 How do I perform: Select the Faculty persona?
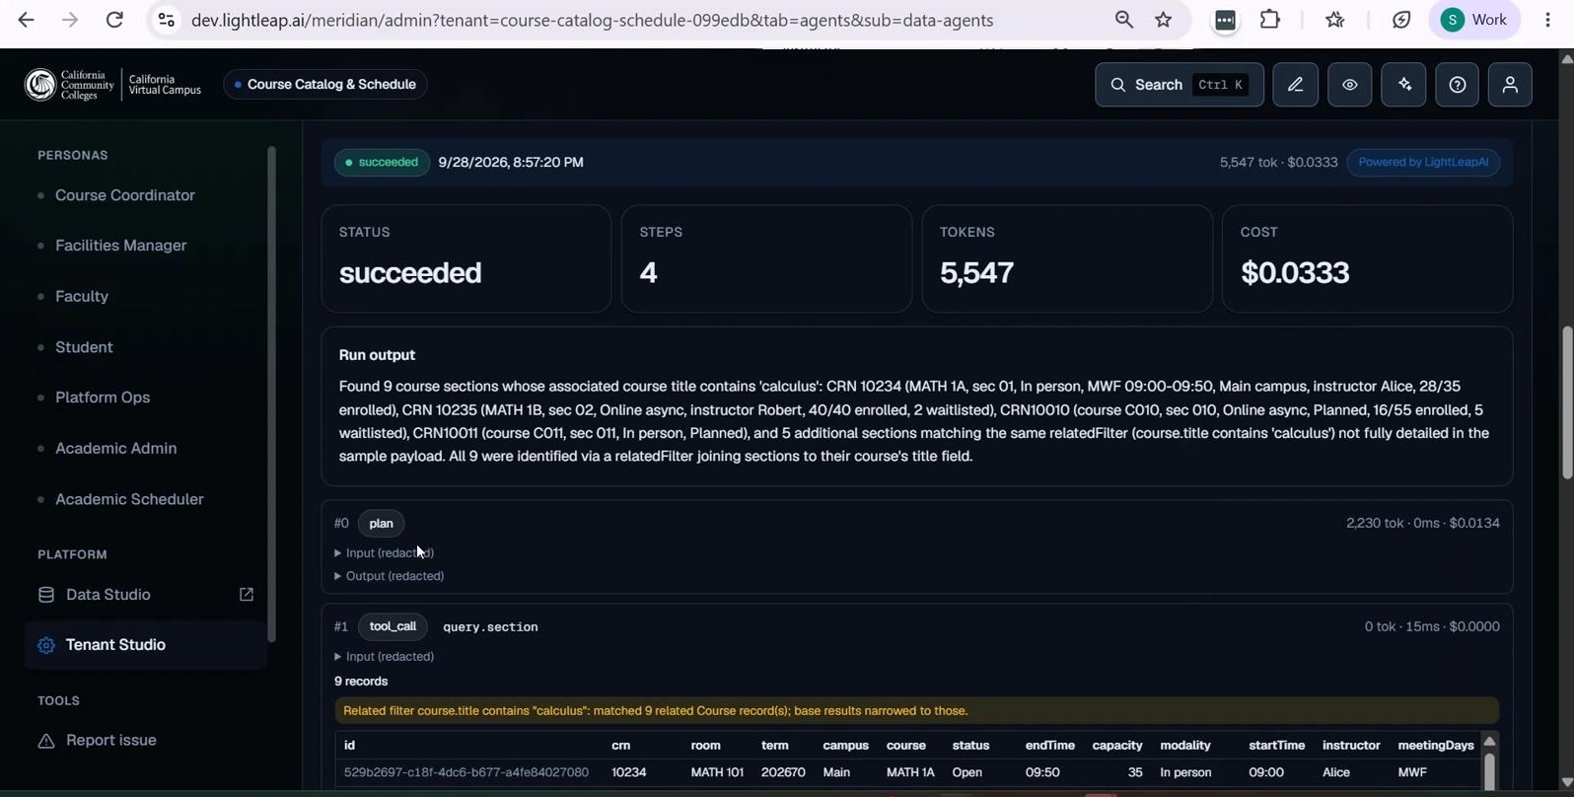point(82,296)
